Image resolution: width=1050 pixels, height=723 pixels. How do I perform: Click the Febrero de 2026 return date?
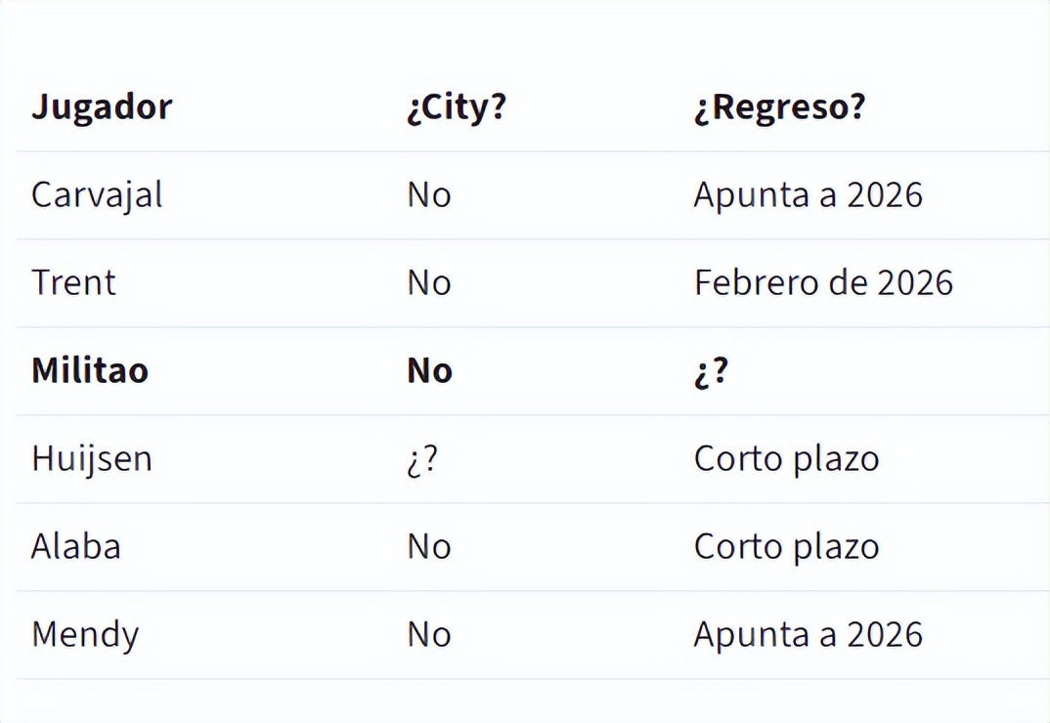coord(823,282)
